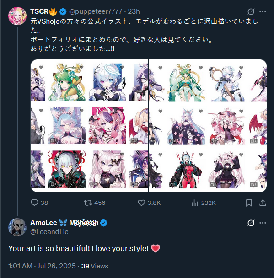The width and height of the screenshot is (274, 278).
Task: Click the 1:01 AM Jul 26, 2025 timestamp
Action: pos(42,266)
